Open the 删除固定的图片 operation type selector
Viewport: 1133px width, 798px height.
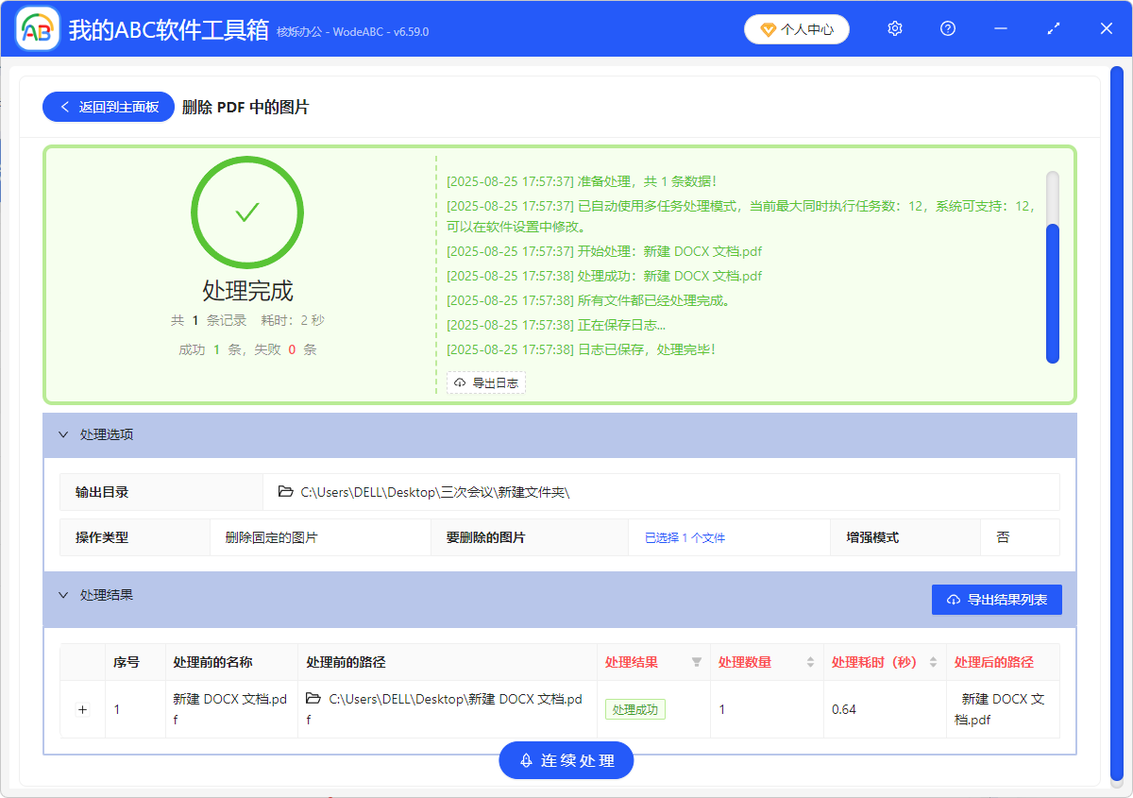272,535
